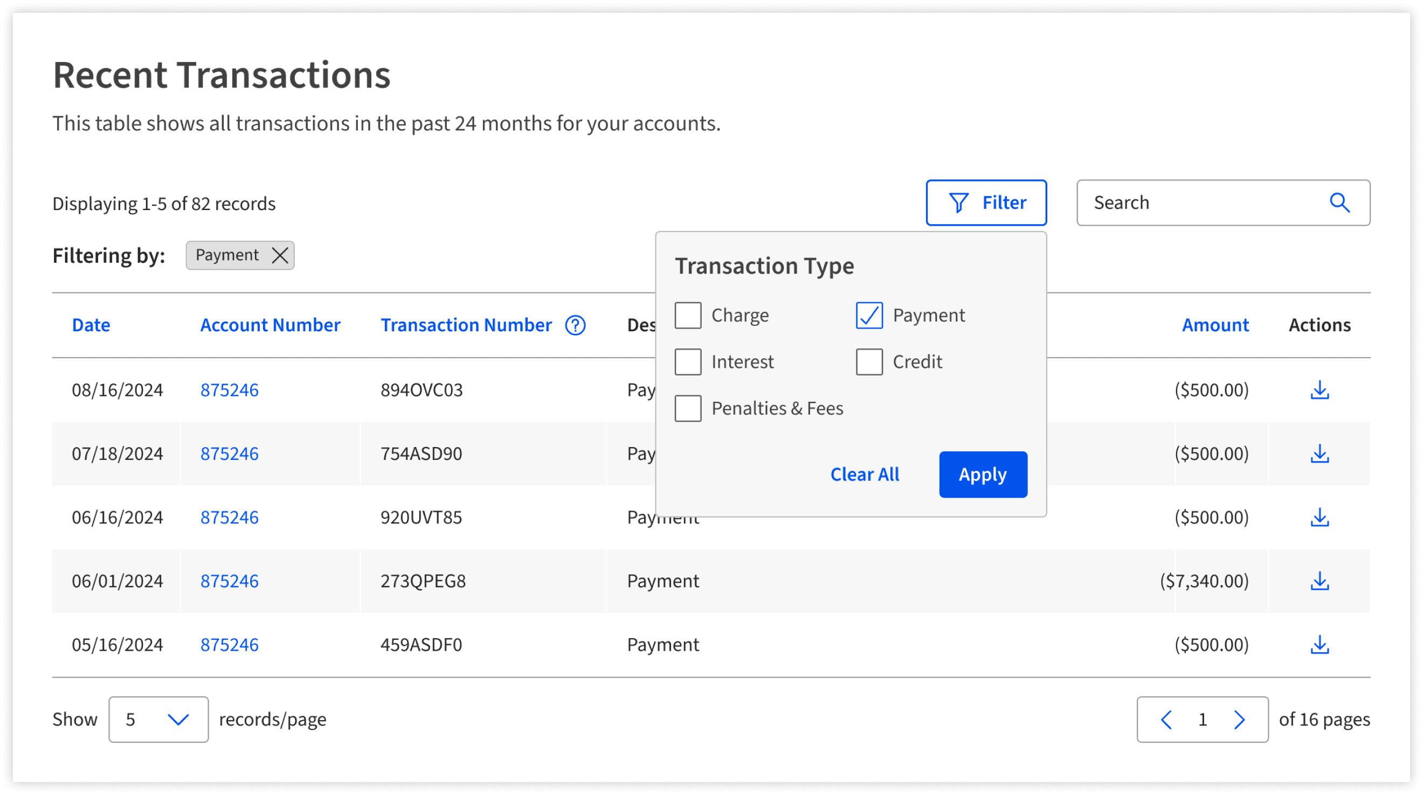1423x795 pixels.
Task: Download the 08/16/2024 transaction record
Action: click(1320, 390)
